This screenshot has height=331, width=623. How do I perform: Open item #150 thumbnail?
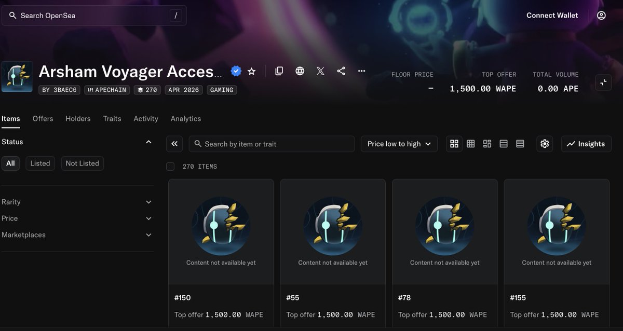(x=221, y=231)
